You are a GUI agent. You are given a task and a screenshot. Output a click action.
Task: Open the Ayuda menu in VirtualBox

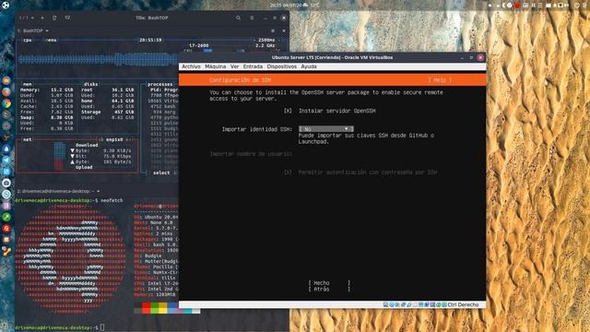[x=309, y=66]
